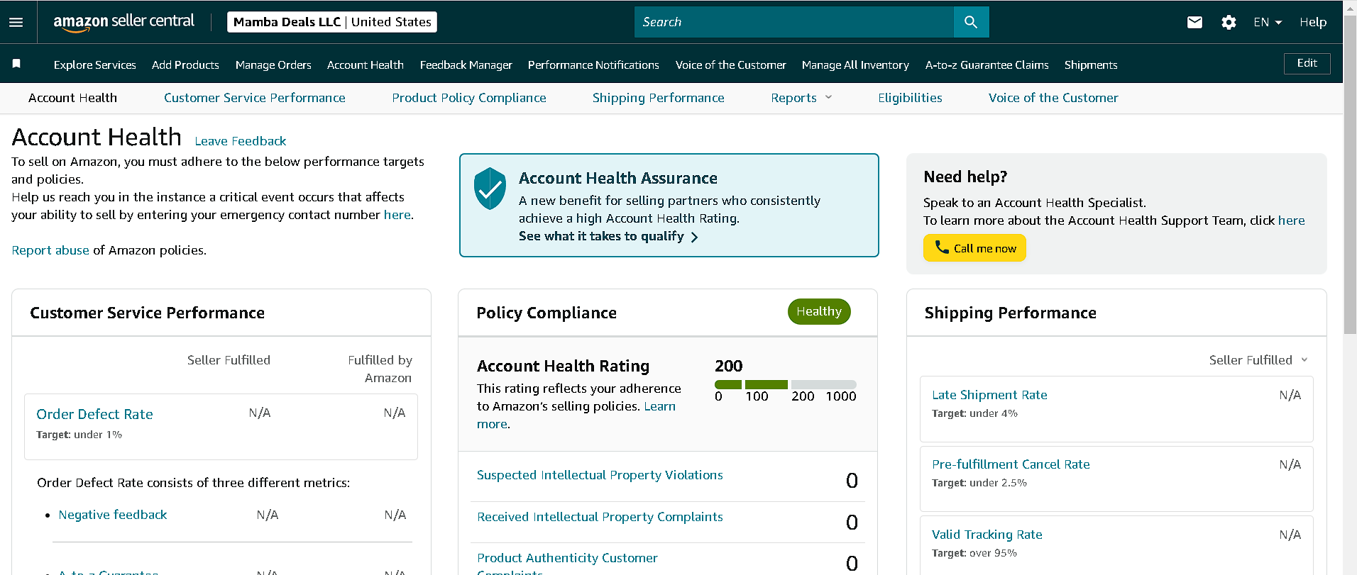This screenshot has height=575, width=1357.
Task: Open the Valid Tracking Rate link
Action: 987,535
